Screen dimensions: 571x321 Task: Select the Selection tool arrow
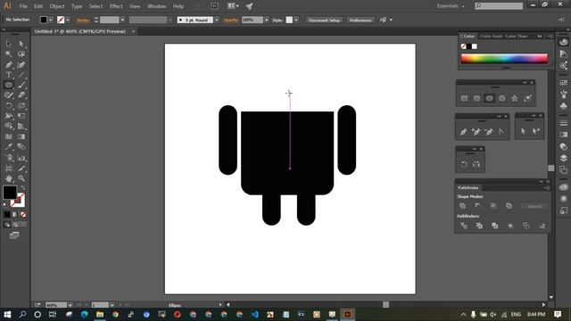click(9, 44)
